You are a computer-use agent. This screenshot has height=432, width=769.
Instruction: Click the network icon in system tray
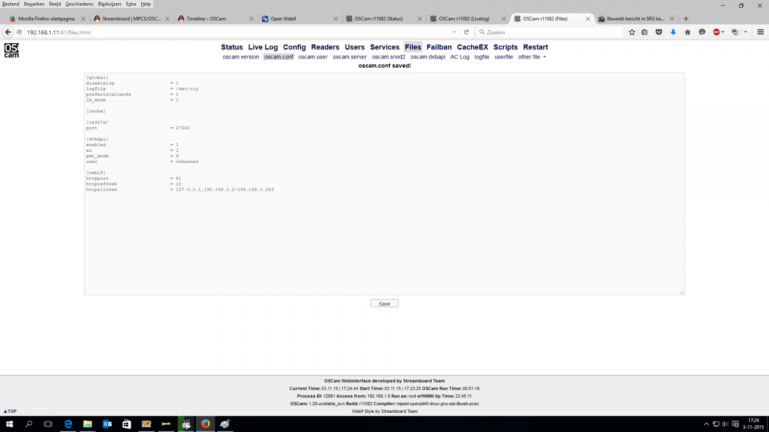tap(716, 424)
